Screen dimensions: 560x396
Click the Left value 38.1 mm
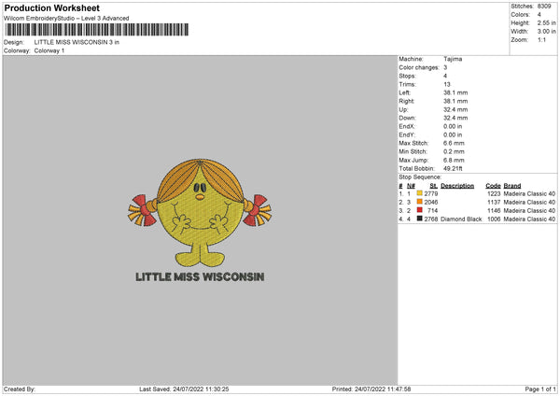pyautogui.click(x=455, y=92)
